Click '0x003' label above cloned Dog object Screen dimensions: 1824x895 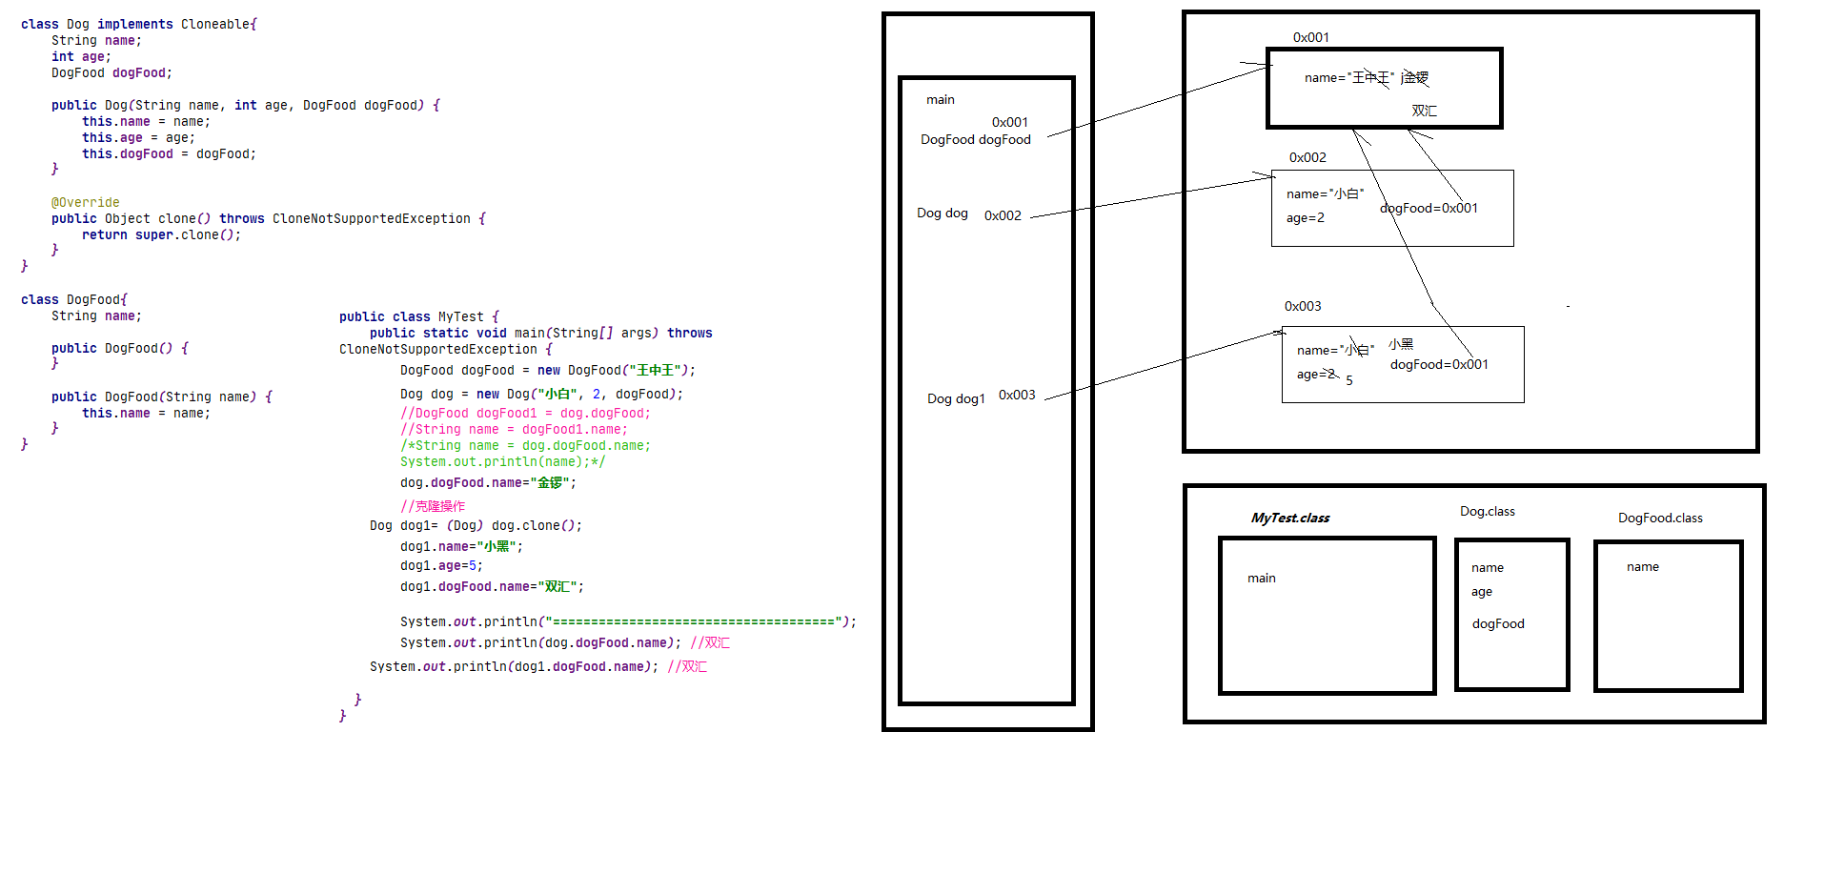[x=1303, y=306]
